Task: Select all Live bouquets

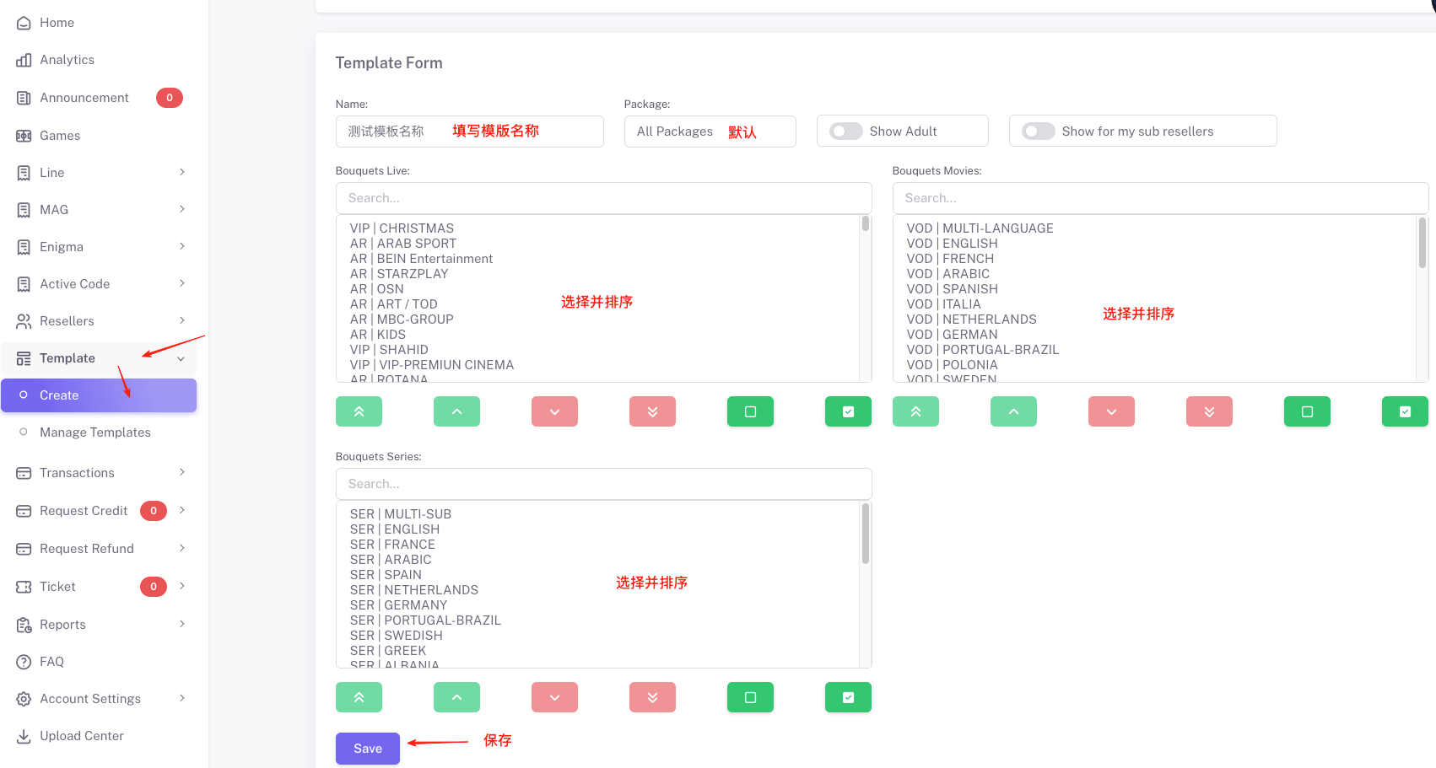Action: click(848, 411)
